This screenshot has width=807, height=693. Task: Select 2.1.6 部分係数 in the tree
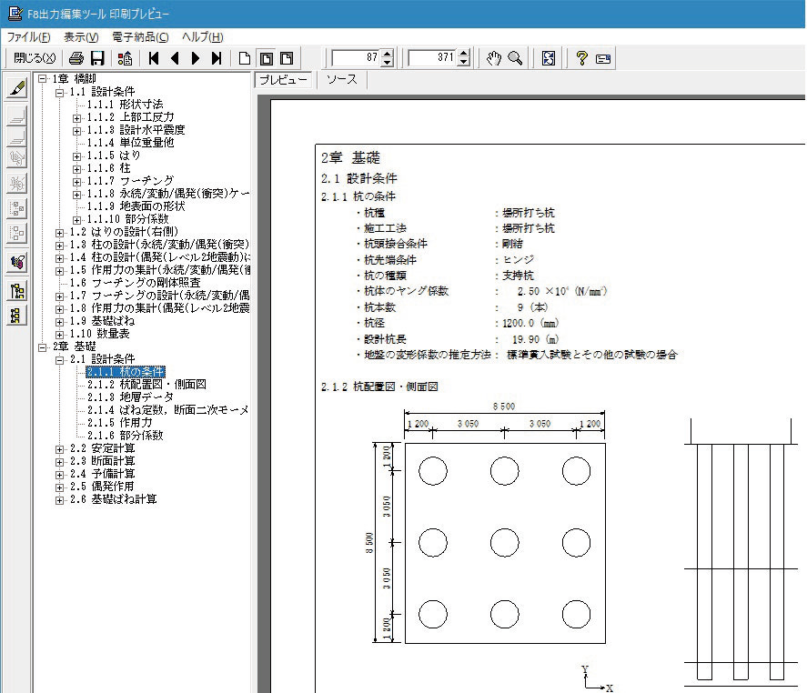pyautogui.click(x=125, y=436)
